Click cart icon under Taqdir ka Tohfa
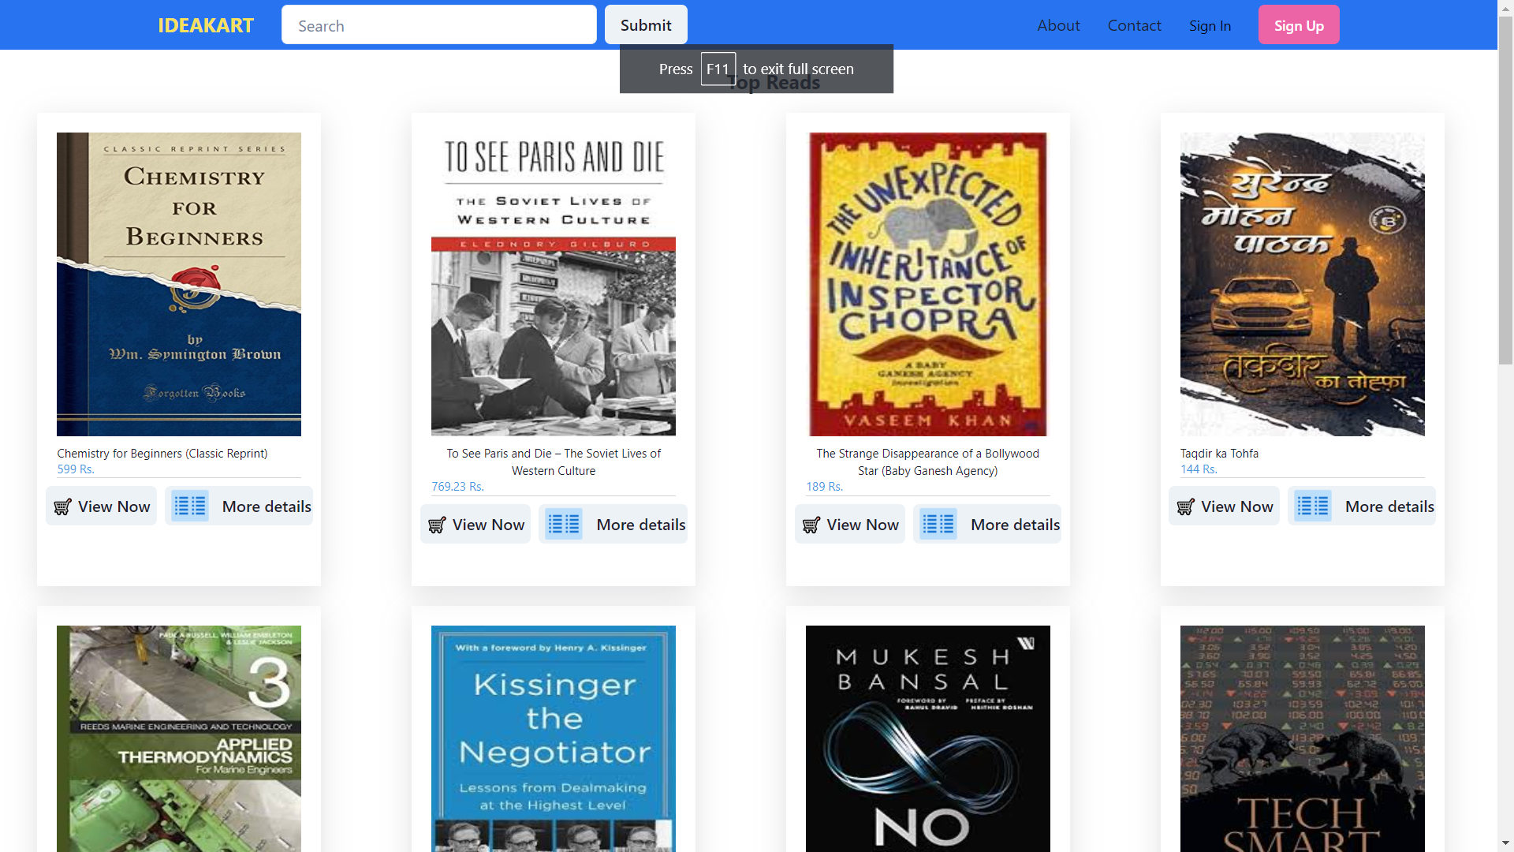 1186,507
